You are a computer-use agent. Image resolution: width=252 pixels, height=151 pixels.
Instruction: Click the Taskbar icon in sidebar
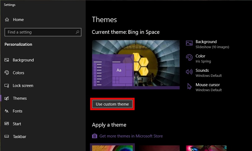coord(7,136)
